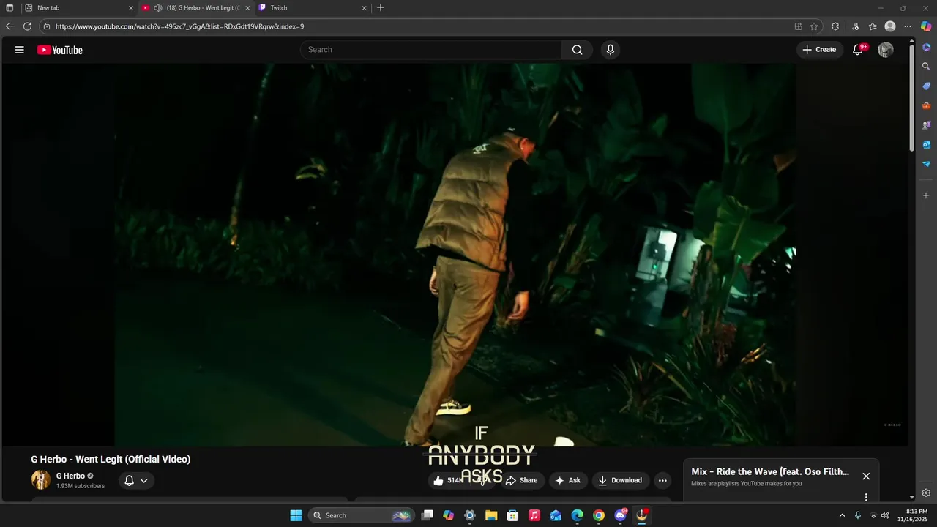Open YouTube notifications bell with 9+ badge
Image resolution: width=937 pixels, height=527 pixels.
858,50
